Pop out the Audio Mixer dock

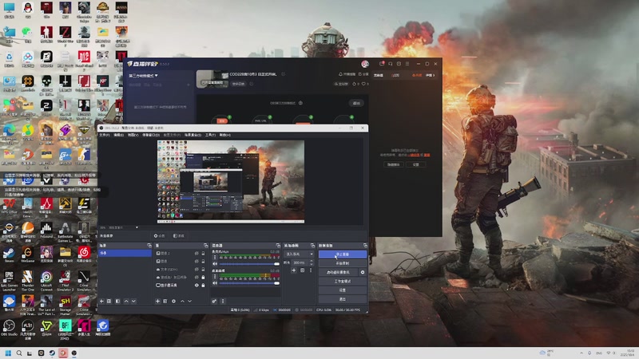tap(278, 246)
